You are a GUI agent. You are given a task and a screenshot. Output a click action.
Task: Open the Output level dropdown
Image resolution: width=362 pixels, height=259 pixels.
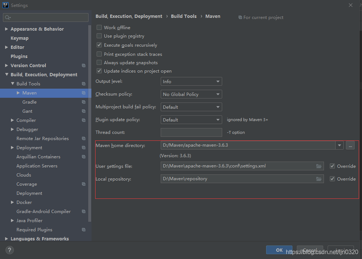coord(191,82)
